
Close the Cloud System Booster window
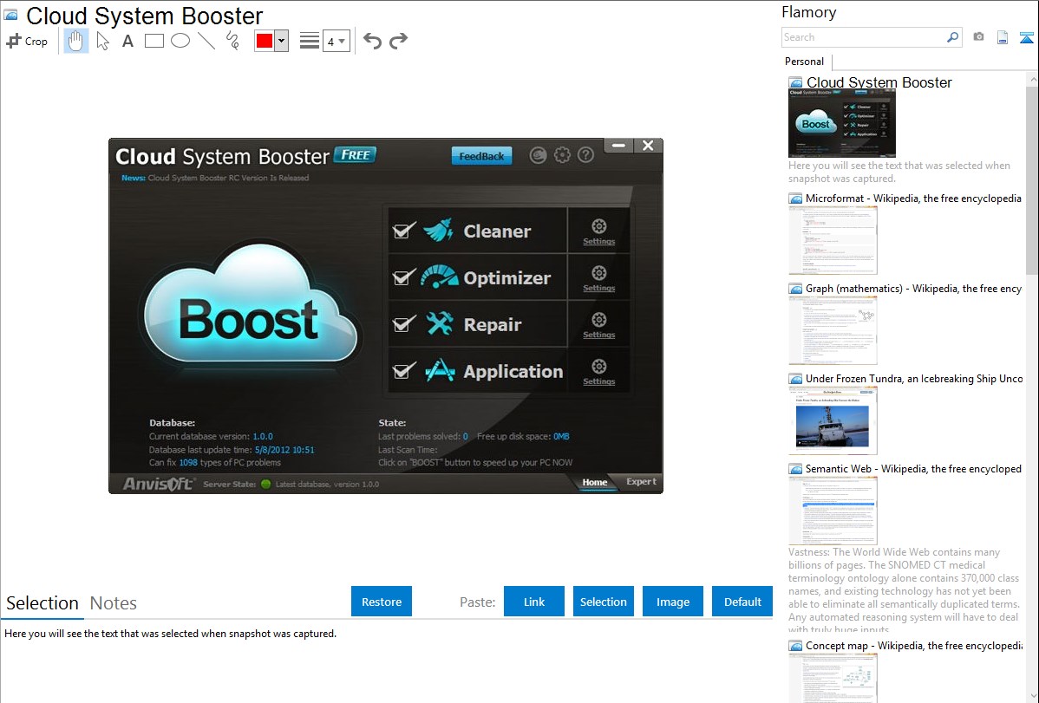[648, 145]
